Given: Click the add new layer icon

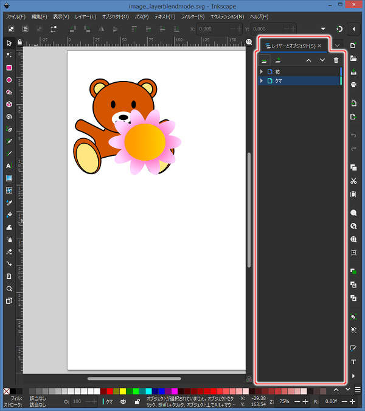Looking at the screenshot, I should (278, 60).
